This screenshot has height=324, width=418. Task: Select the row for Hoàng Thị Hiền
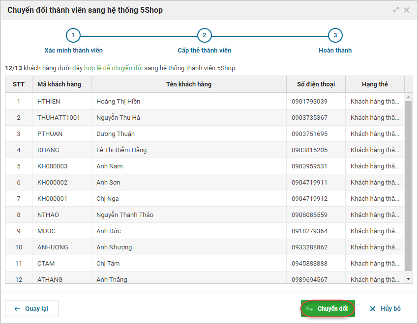(188, 102)
